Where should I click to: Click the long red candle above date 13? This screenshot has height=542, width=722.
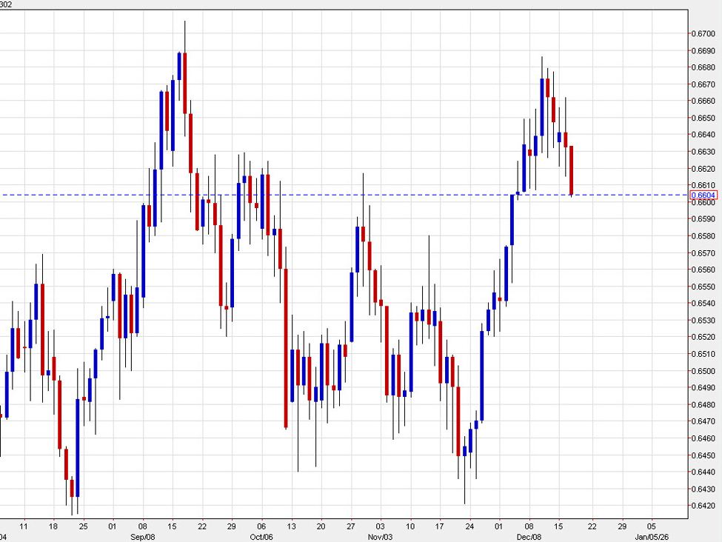[286, 348]
